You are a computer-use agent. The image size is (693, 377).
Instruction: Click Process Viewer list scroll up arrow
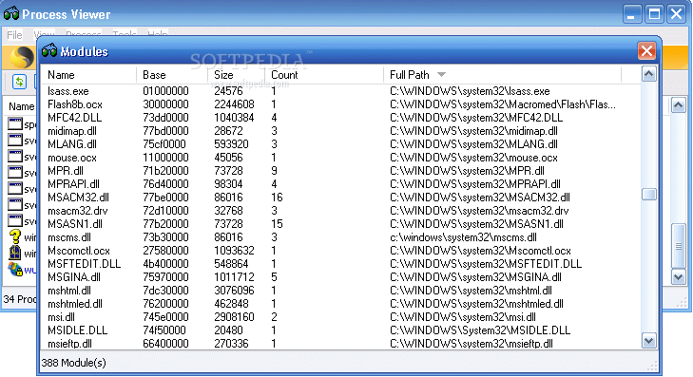click(679, 105)
